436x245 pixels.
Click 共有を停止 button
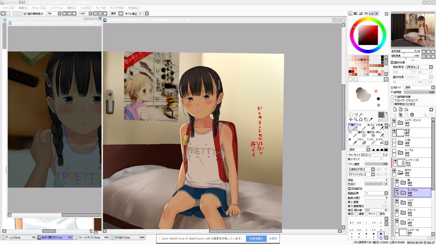point(256,239)
